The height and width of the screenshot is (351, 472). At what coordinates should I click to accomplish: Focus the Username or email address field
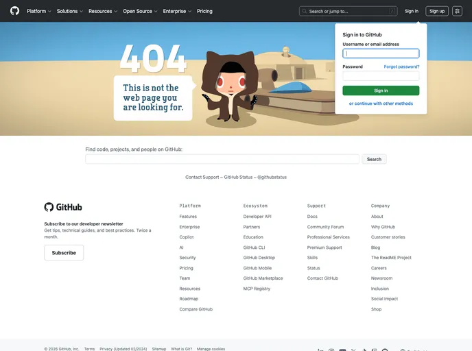coord(381,53)
